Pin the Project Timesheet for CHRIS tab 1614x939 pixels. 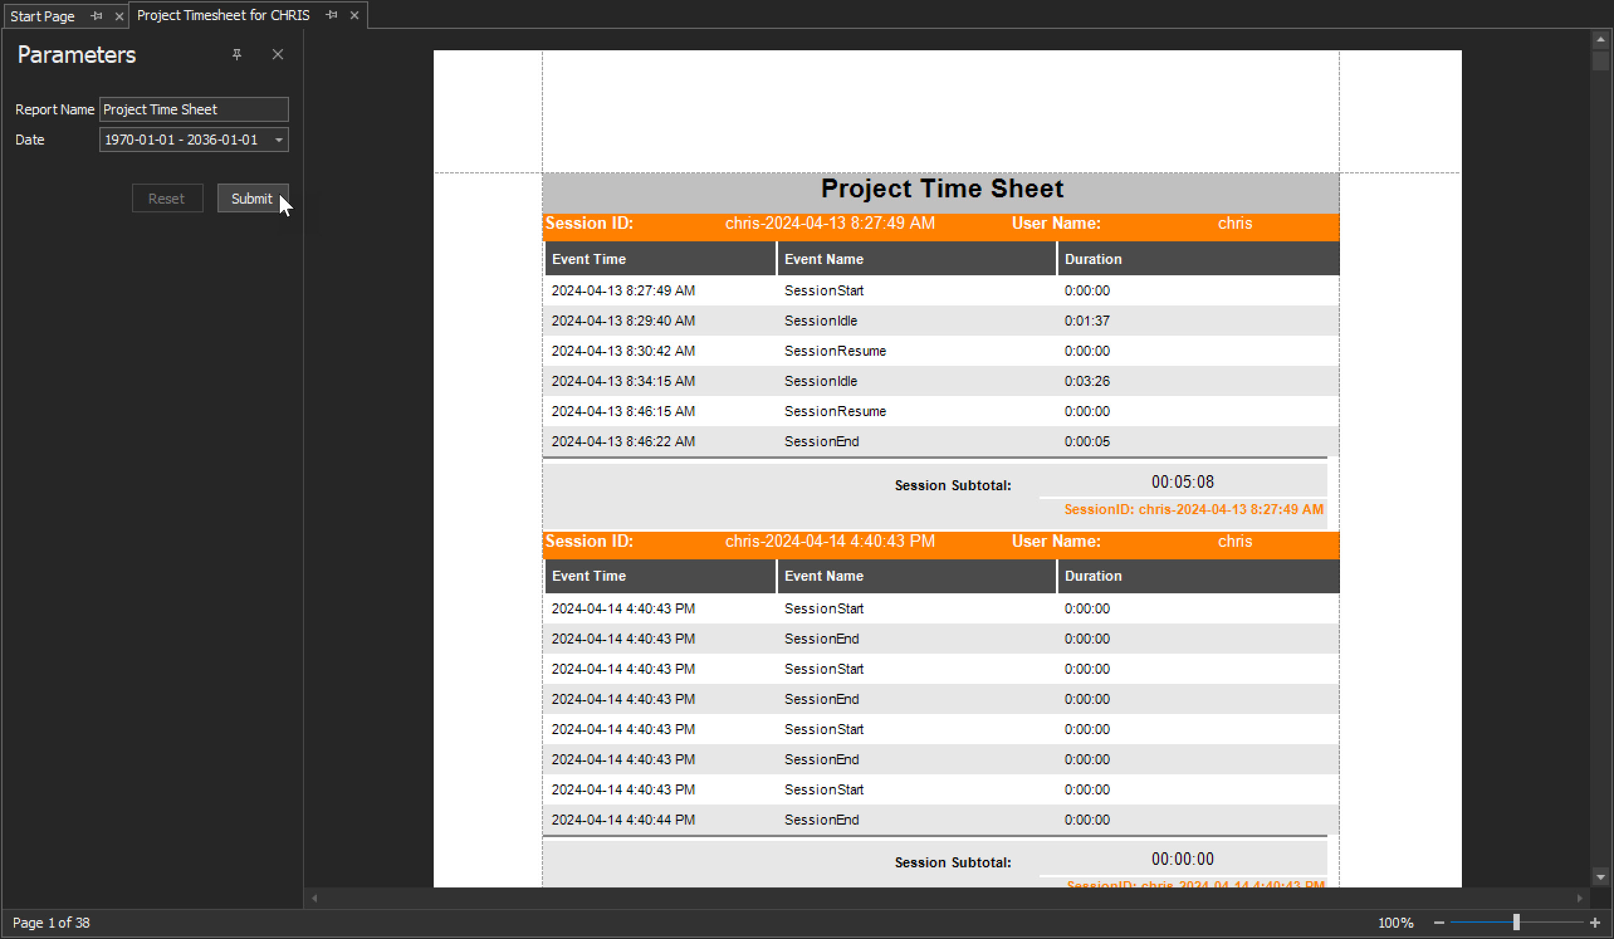pyautogui.click(x=331, y=14)
